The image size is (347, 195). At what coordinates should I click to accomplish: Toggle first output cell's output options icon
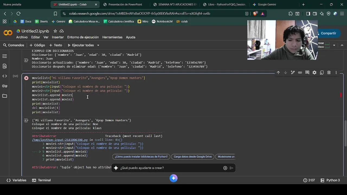click(26, 60)
